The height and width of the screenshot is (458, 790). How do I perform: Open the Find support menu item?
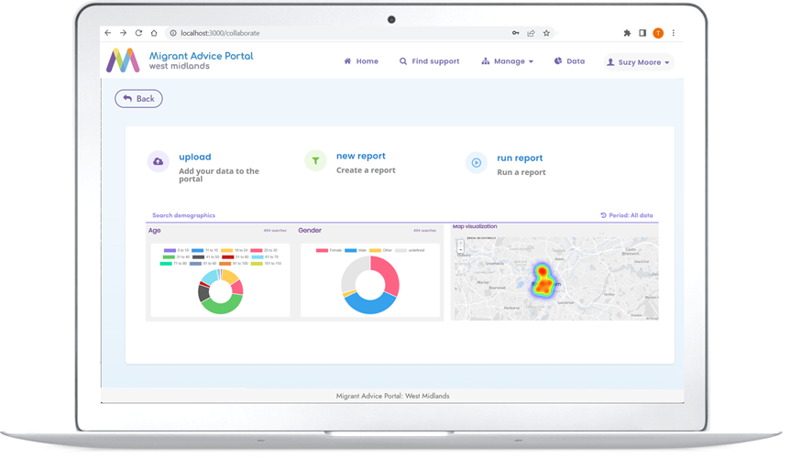pyautogui.click(x=429, y=60)
